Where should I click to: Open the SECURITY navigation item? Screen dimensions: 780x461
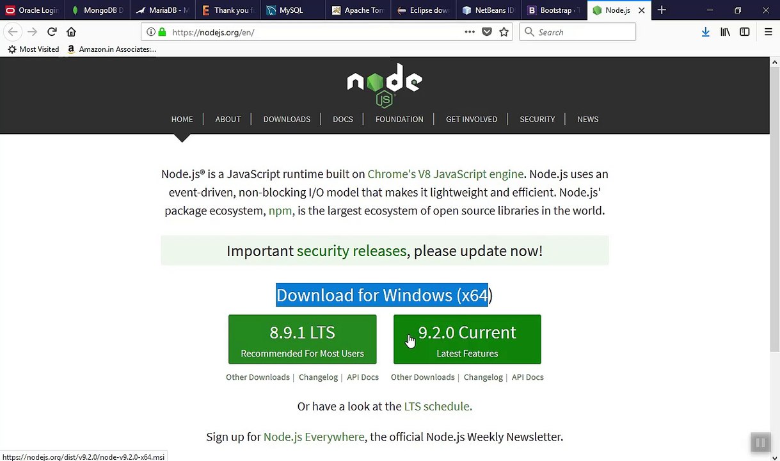pos(537,119)
